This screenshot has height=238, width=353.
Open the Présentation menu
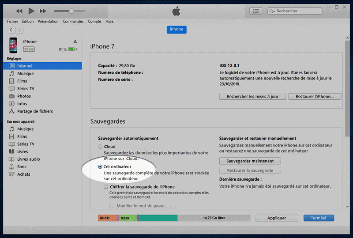click(x=48, y=21)
